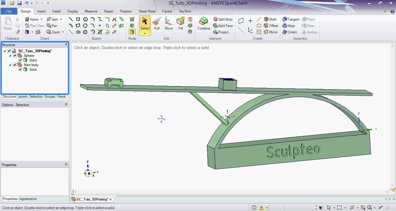This screenshot has width=396, height=211.
Task: Toggle visibility checkbox for Sphere
Action: (15, 56)
